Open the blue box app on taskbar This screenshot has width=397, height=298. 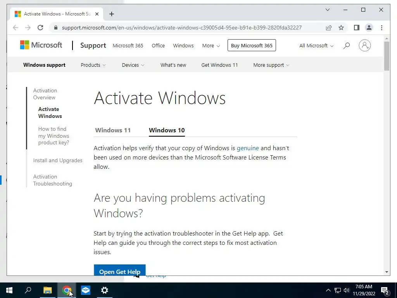(x=86, y=290)
